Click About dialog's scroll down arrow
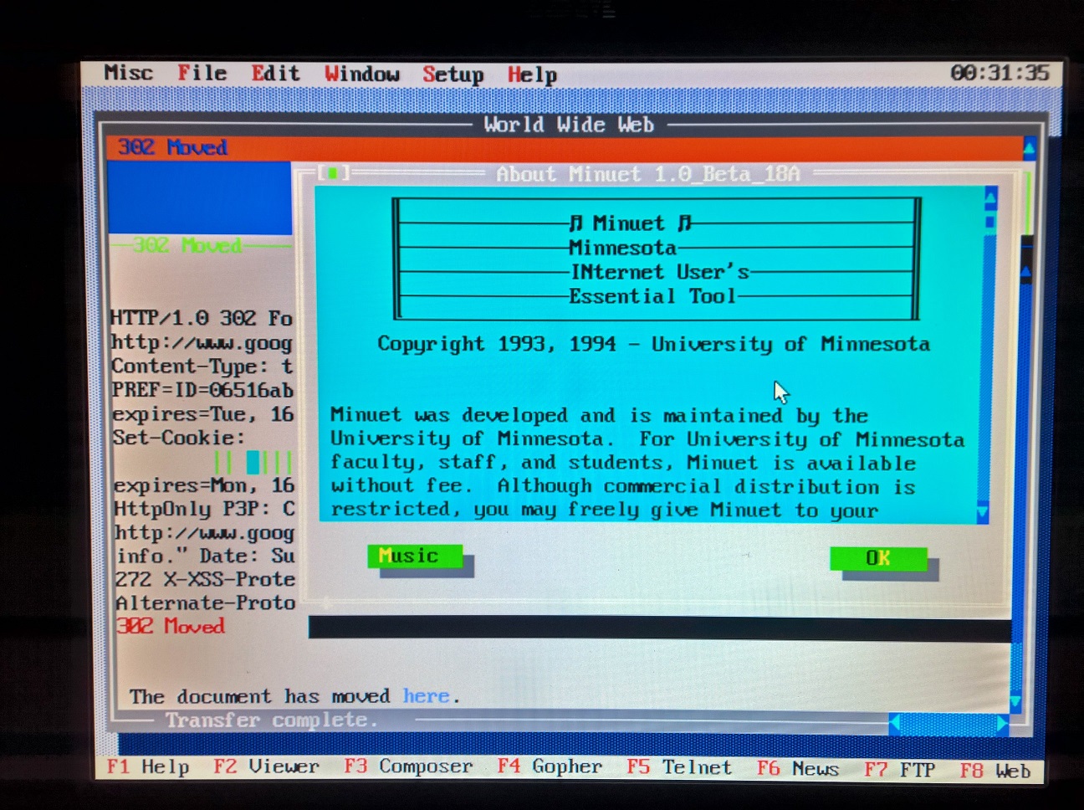Screen dimensions: 1084x810 (x=982, y=512)
